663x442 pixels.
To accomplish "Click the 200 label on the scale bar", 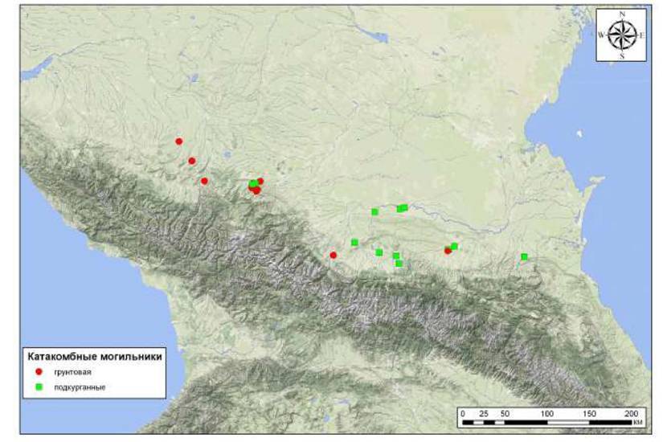I will (x=632, y=412).
